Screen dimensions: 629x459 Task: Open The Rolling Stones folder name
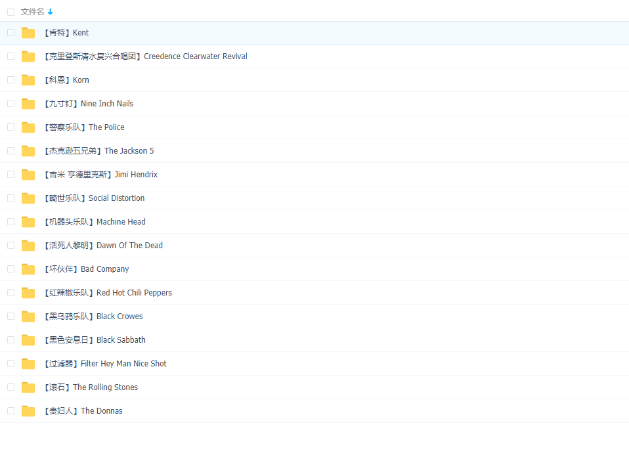point(91,388)
